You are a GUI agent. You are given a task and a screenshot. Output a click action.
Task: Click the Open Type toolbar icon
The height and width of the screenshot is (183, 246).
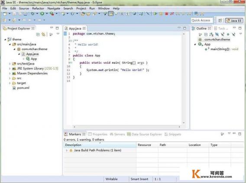83,14
